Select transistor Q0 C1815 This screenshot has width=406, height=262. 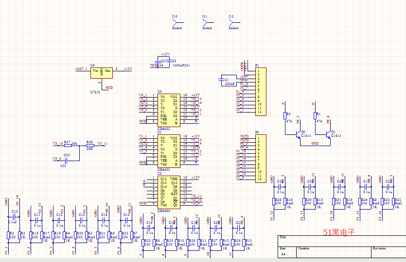[298, 134]
